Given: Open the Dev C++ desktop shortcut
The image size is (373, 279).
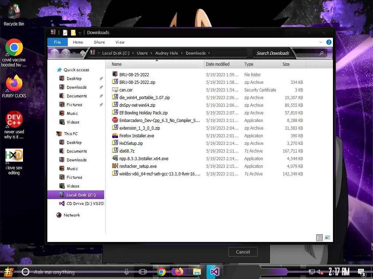Looking at the screenshot, I should pos(14,125).
